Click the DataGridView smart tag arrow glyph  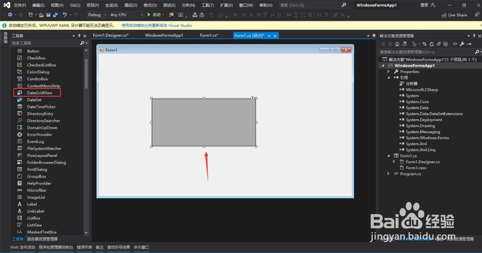pyautogui.click(x=252, y=98)
